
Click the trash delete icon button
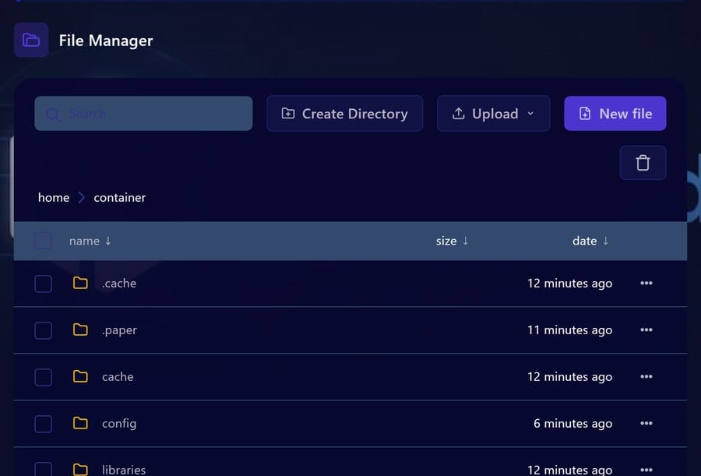pyautogui.click(x=643, y=163)
